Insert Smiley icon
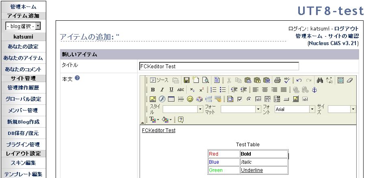 coord(190,99)
